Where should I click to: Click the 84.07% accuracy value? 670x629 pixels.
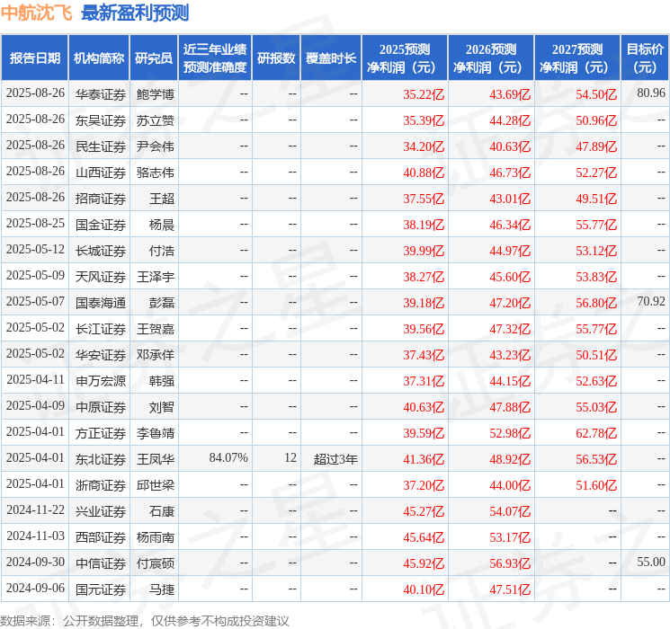click(228, 457)
